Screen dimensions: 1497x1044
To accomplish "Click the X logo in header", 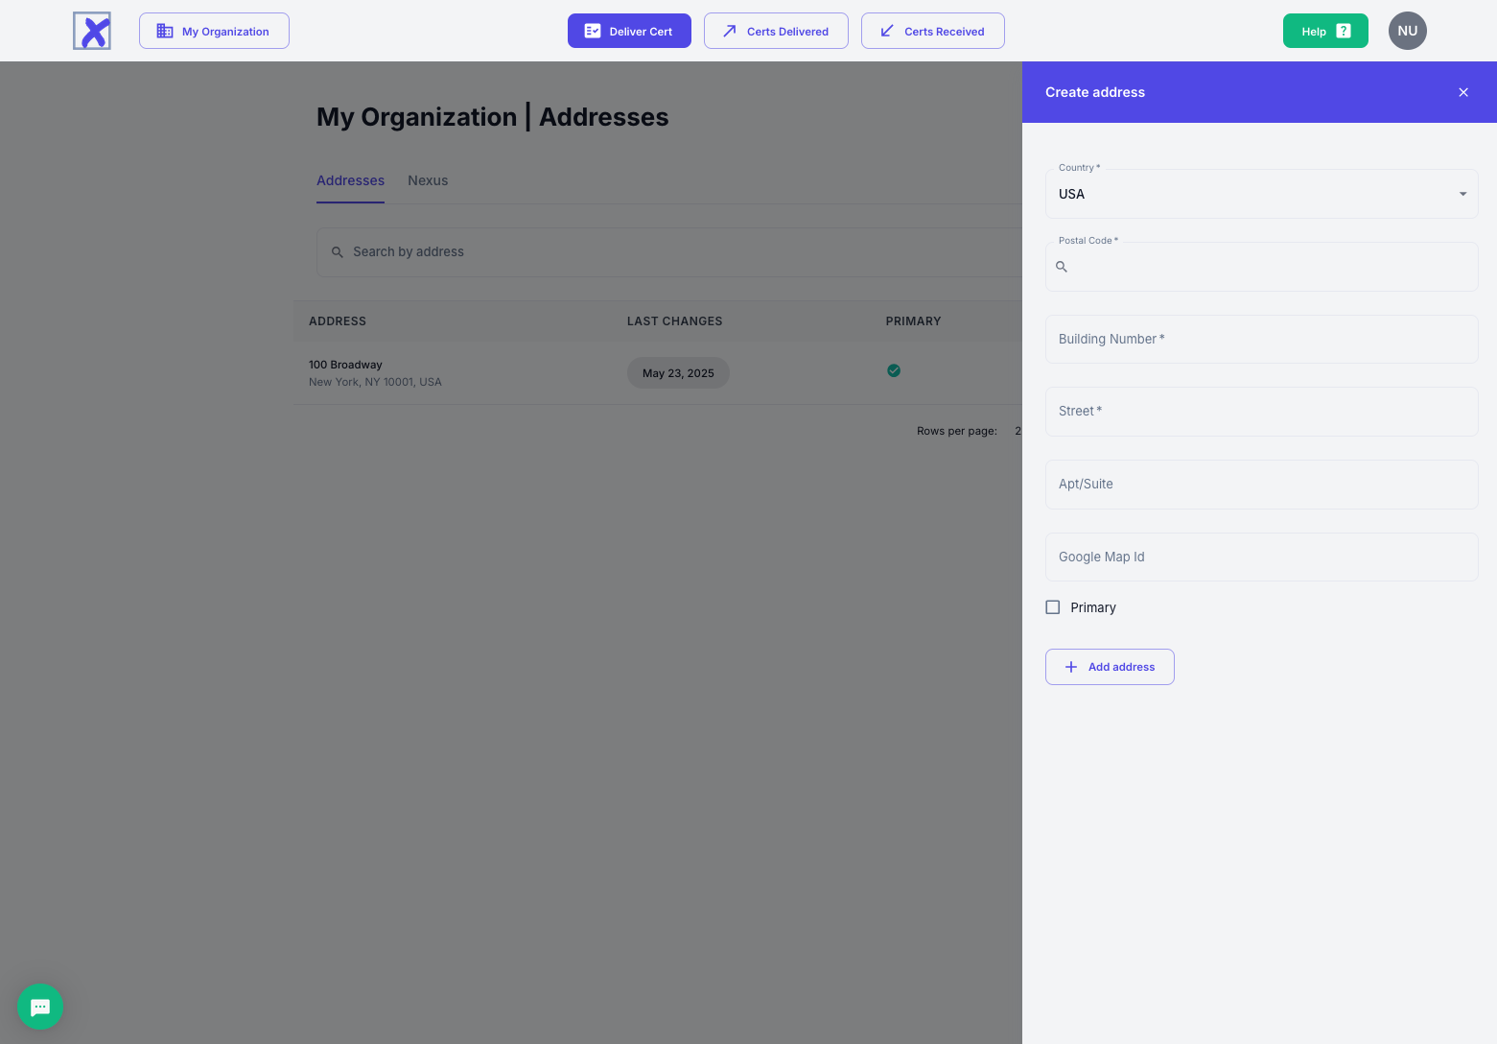I will click(92, 31).
